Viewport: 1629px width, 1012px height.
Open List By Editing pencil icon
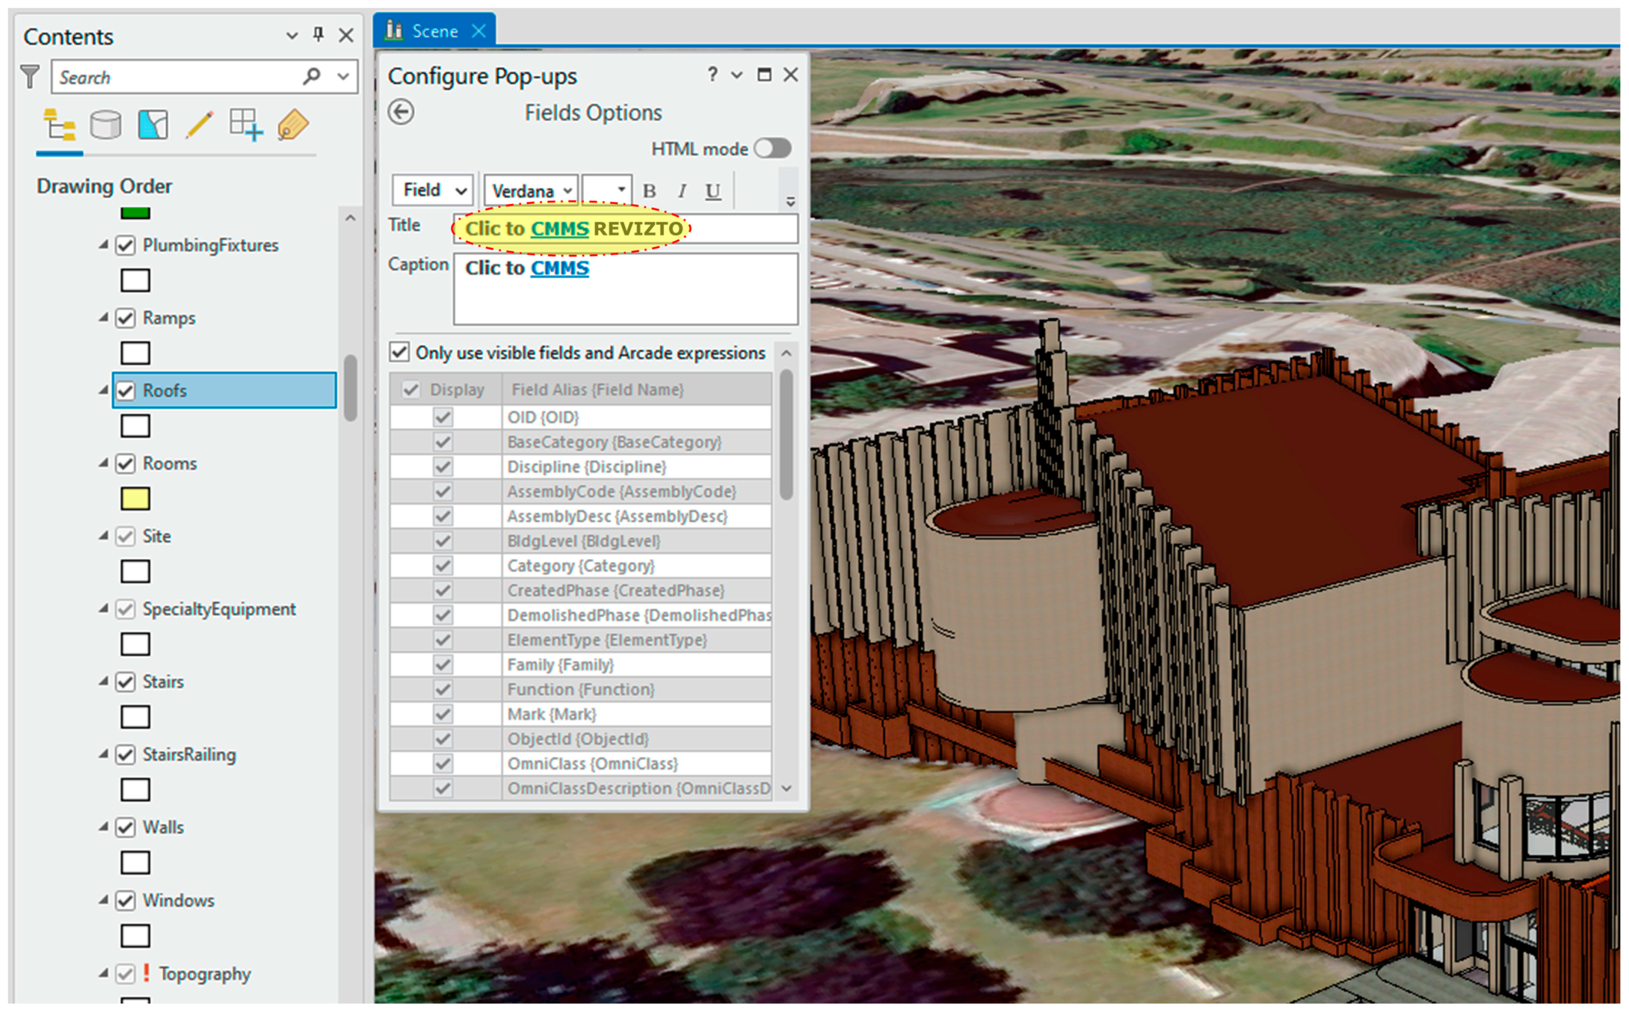(199, 125)
